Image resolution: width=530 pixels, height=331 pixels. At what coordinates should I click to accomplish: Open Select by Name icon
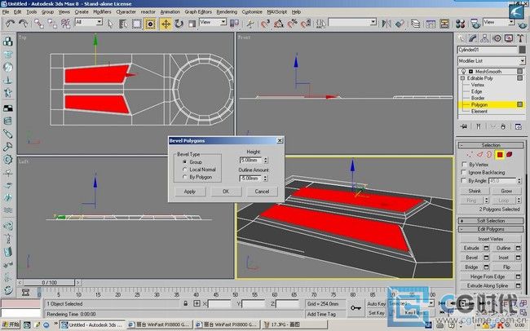click(123, 24)
